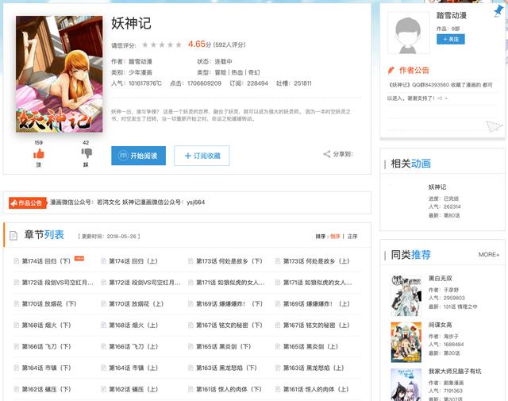508x401 pixels.
Task: Click the share icon next to 分享到
Action: pyautogui.click(x=326, y=154)
